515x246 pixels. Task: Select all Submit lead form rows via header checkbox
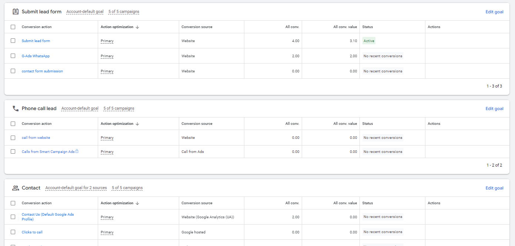(13, 27)
